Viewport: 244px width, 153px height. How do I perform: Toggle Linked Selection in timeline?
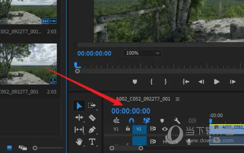click(146, 121)
